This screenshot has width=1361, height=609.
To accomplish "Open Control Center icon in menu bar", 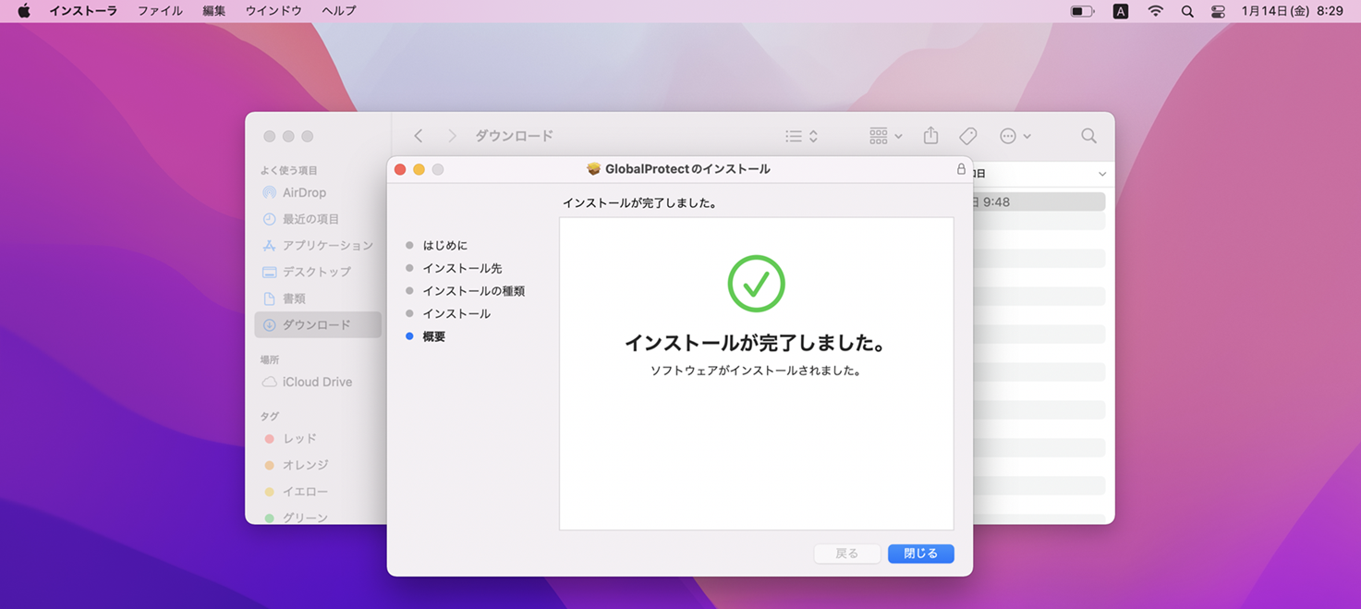I will 1218,11.
